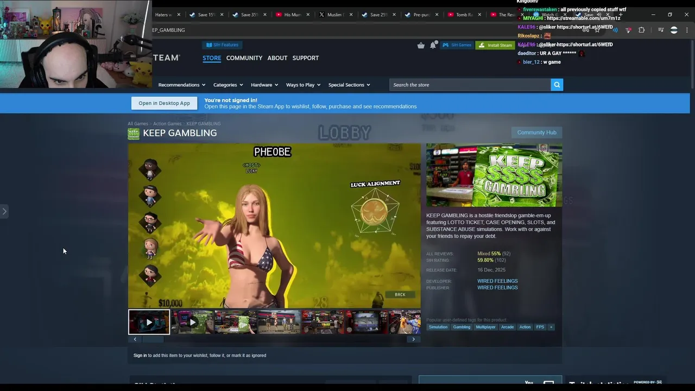Click the KEEP GAMBLING header capsule image
Viewport: 695px width, 391px height.
pyautogui.click(x=494, y=175)
